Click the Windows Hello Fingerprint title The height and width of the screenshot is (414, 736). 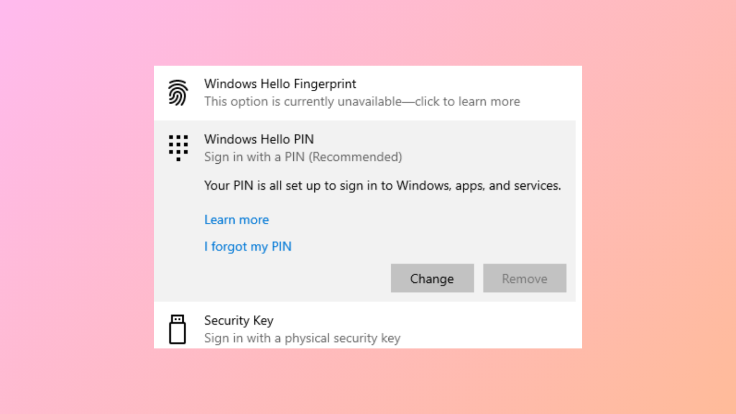click(280, 84)
